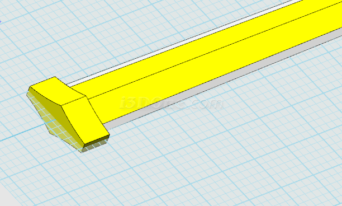This screenshot has height=206, width=342.
Task: Click the corner where the bar meets the head block
Action: (x=87, y=97)
